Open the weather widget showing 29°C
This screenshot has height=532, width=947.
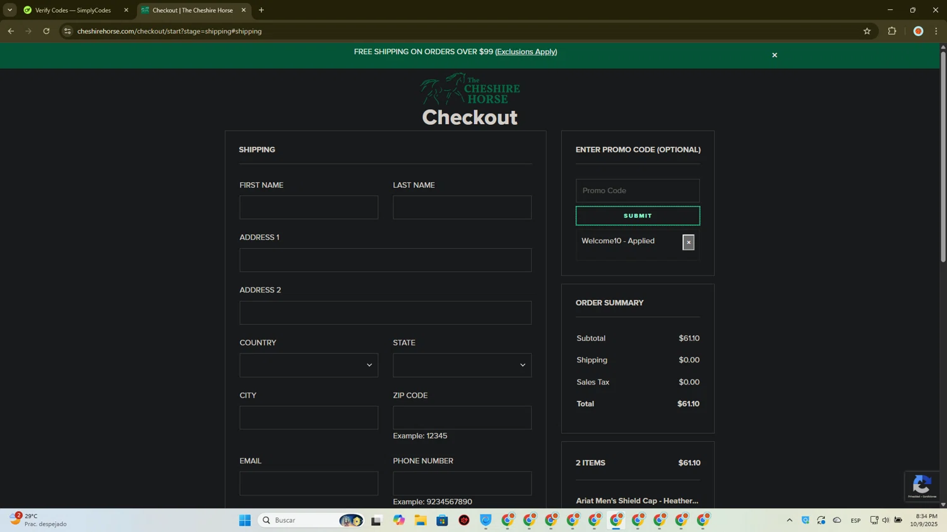tap(38, 520)
